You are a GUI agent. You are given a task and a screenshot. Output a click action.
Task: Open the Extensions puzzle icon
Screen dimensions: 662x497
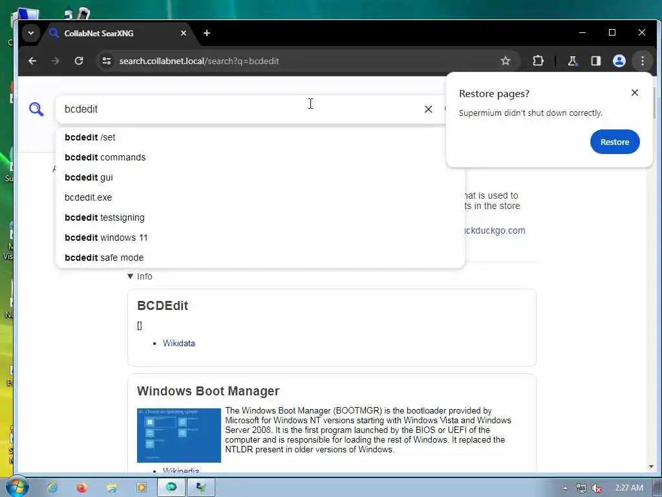pos(539,61)
